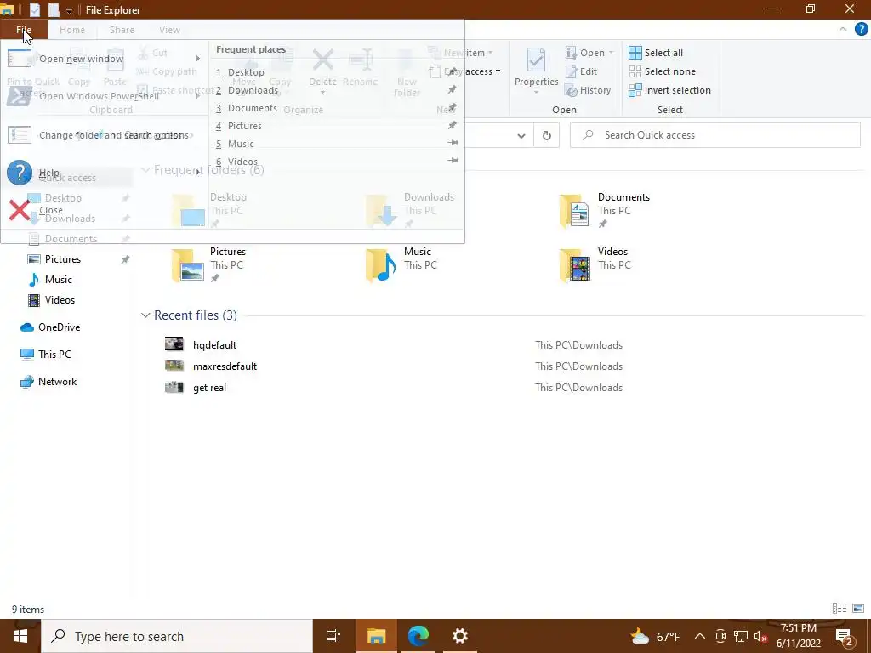Choose Change folder and search options
Image resolution: width=871 pixels, height=653 pixels.
(105, 135)
